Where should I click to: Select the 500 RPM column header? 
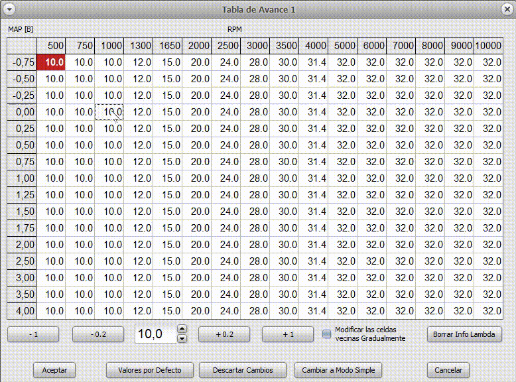click(x=51, y=46)
